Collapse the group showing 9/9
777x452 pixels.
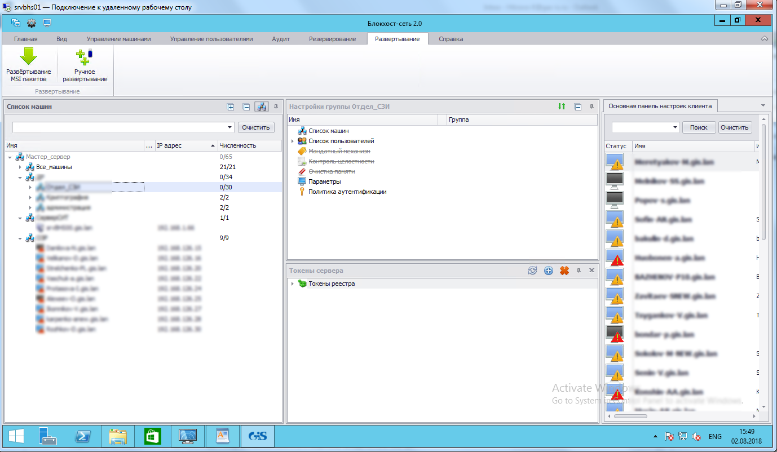(20, 238)
